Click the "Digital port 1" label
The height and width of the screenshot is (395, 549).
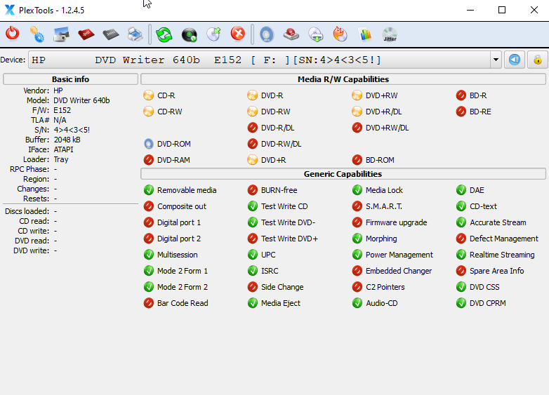[x=179, y=222]
